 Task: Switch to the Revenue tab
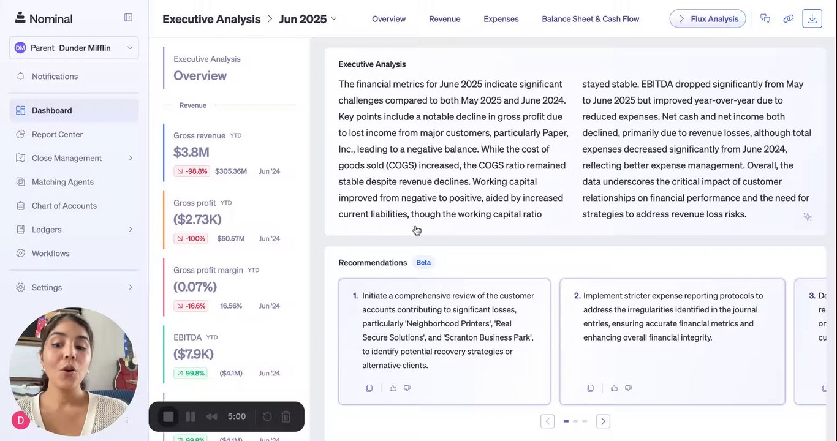point(444,19)
